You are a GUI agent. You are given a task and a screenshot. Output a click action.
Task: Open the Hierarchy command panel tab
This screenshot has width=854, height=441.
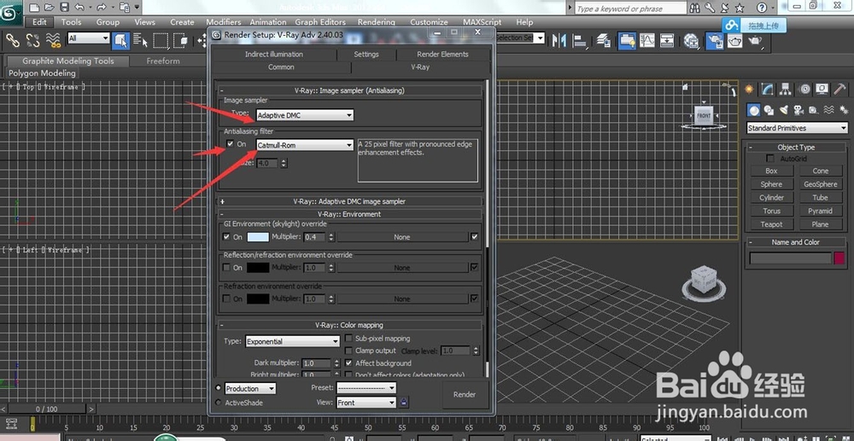(786, 89)
